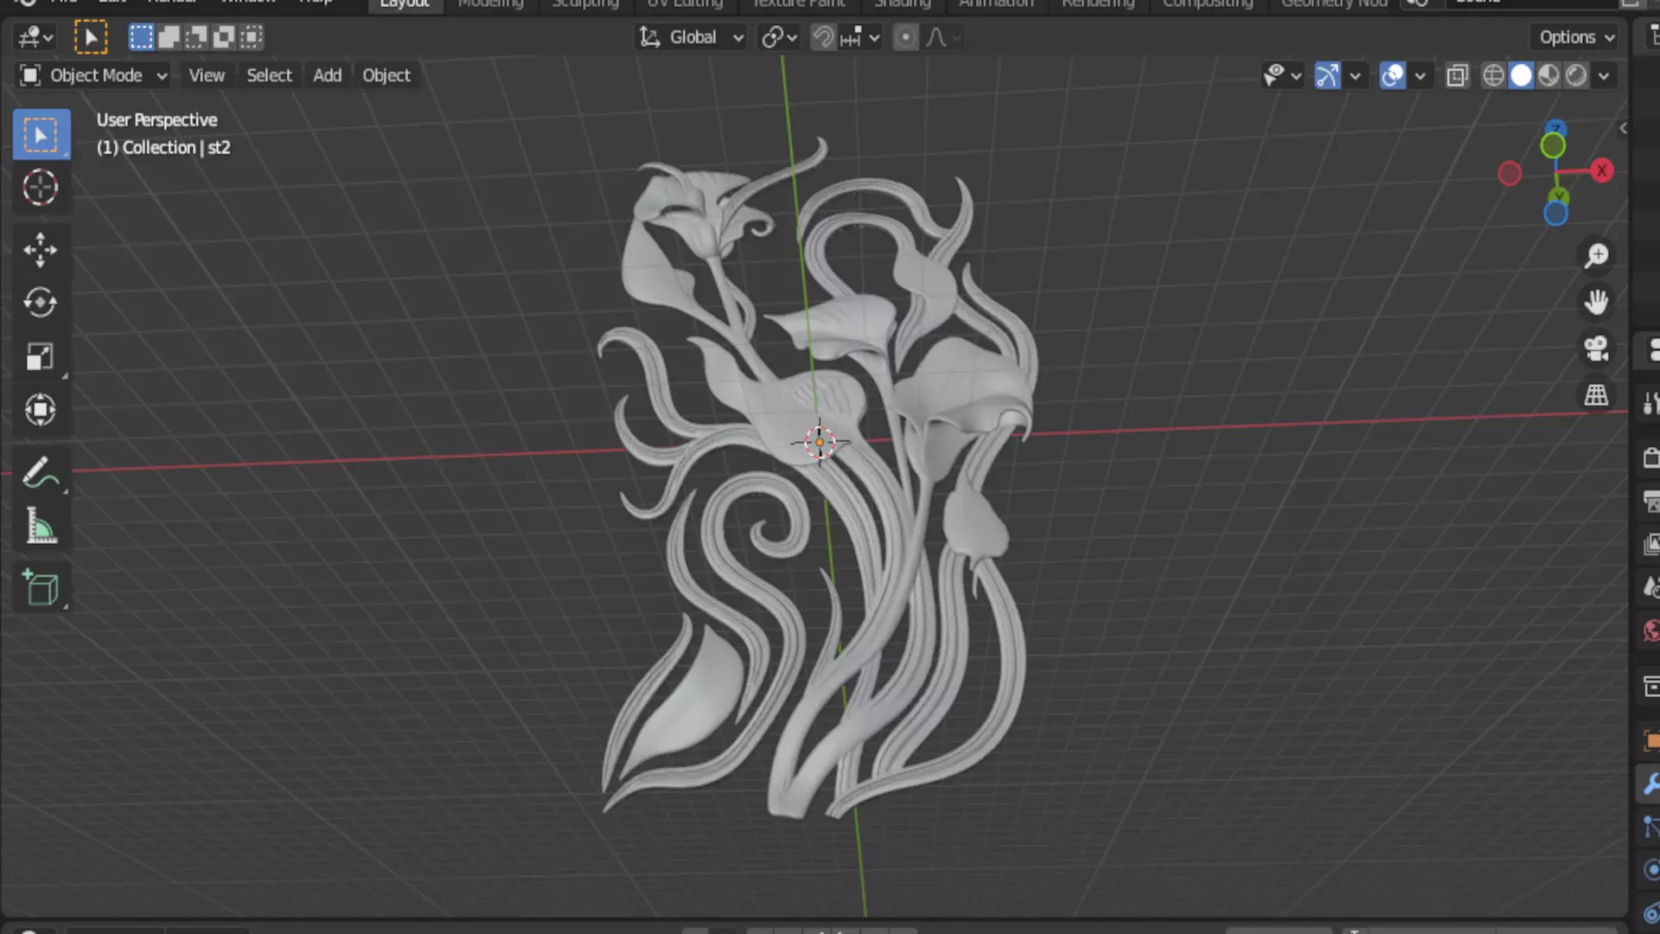1660x934 pixels.
Task: Activate the Rotate tool
Action: click(x=40, y=303)
